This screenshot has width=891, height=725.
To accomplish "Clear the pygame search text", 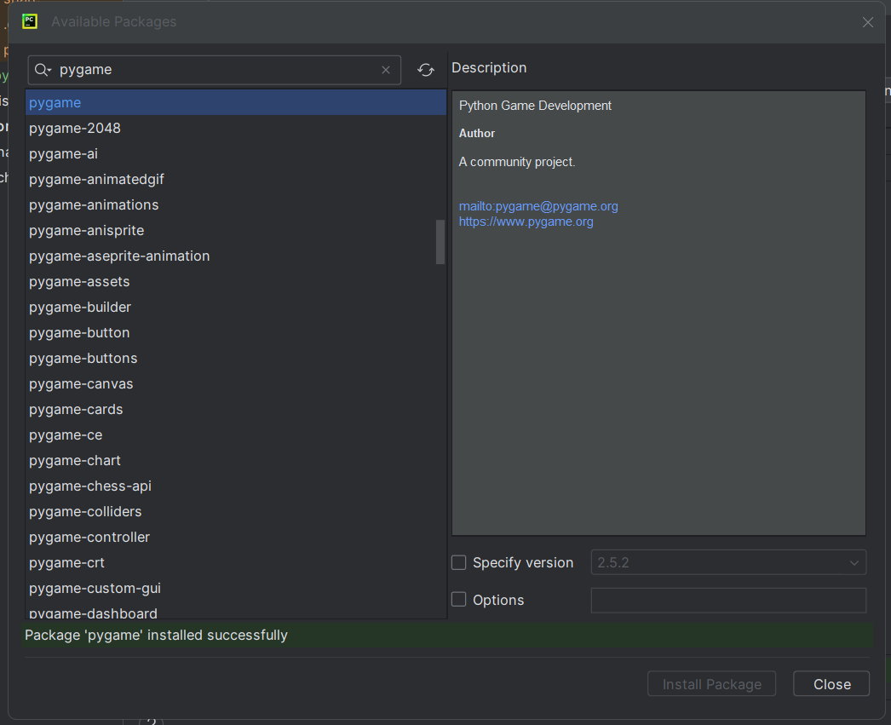I will (386, 70).
